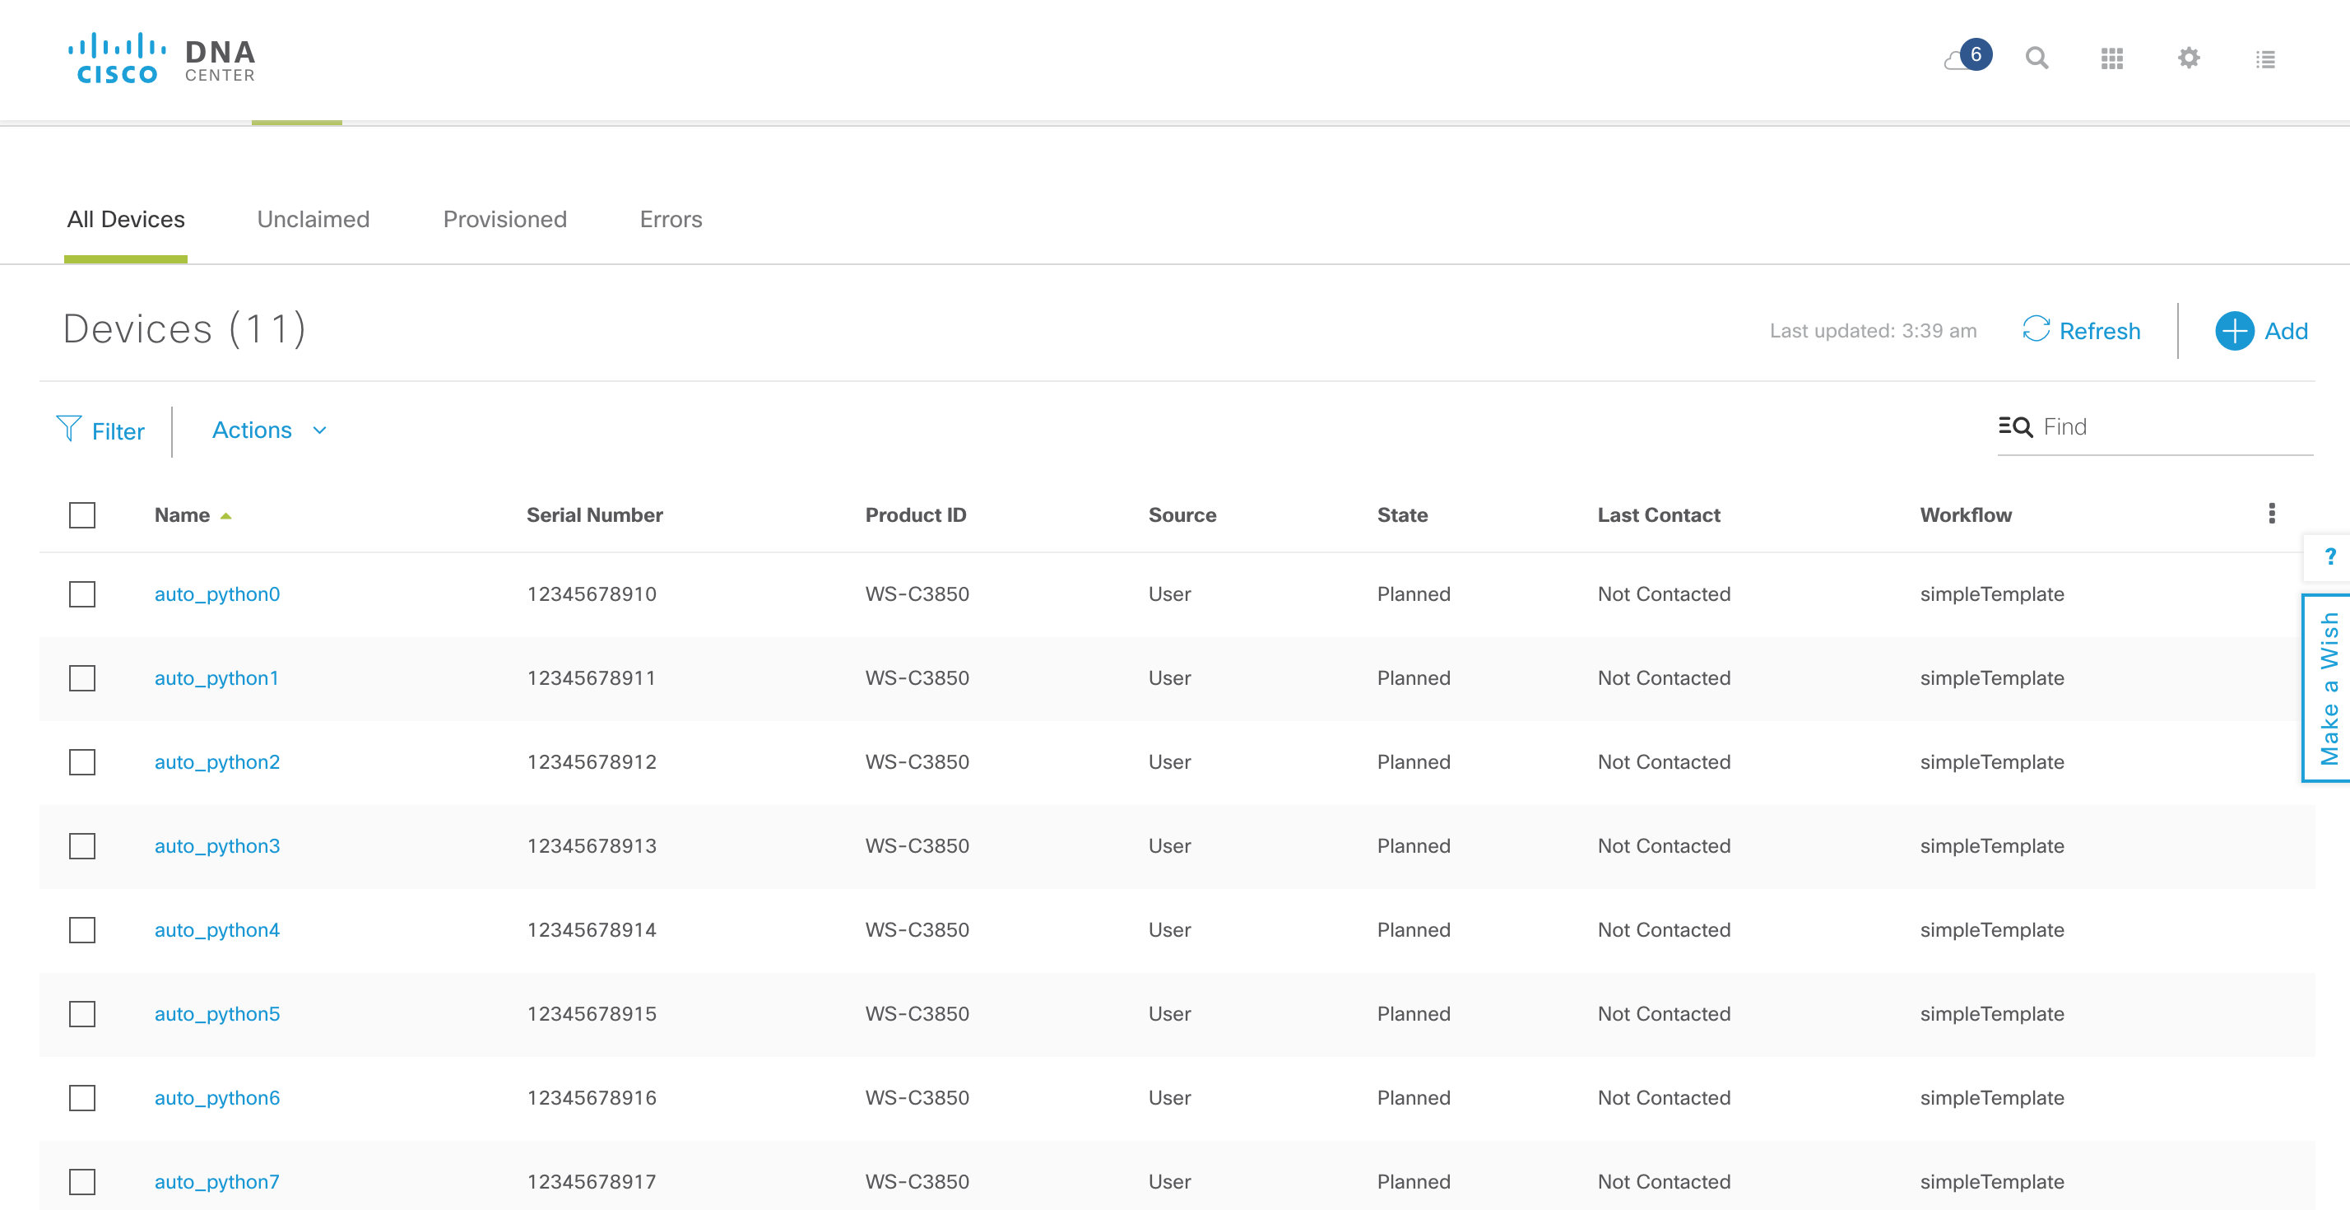Click the Refresh devices icon
This screenshot has width=2350, height=1210.
click(2036, 329)
